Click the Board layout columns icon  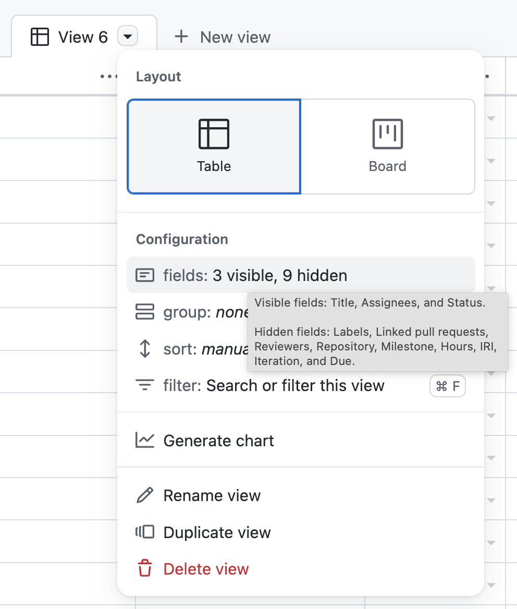click(x=388, y=134)
